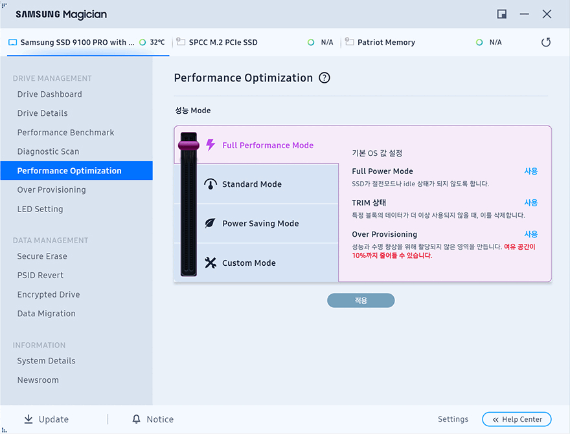Select Performance Optimization in sidebar
The image size is (570, 434).
tap(76, 171)
